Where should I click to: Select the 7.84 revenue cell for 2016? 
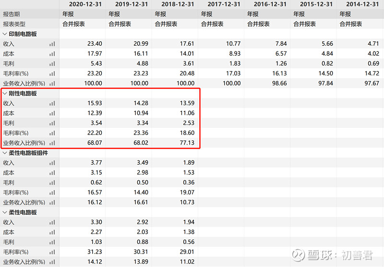281,44
